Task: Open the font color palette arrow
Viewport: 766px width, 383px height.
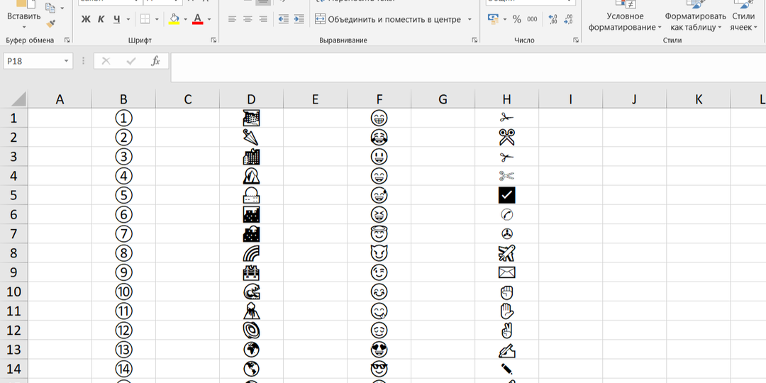Action: 209,20
